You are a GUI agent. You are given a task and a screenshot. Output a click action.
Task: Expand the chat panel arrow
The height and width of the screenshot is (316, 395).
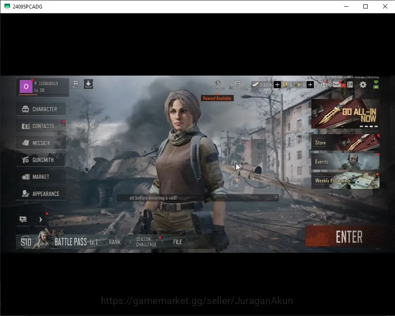(x=41, y=219)
